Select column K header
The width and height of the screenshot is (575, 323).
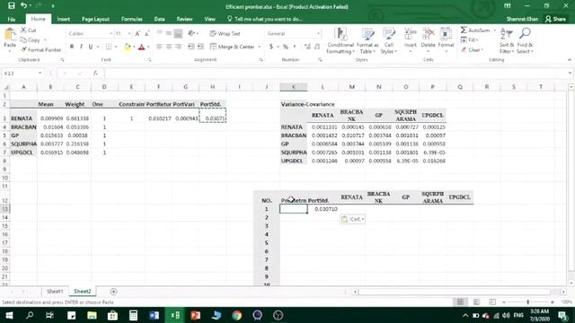[294, 87]
